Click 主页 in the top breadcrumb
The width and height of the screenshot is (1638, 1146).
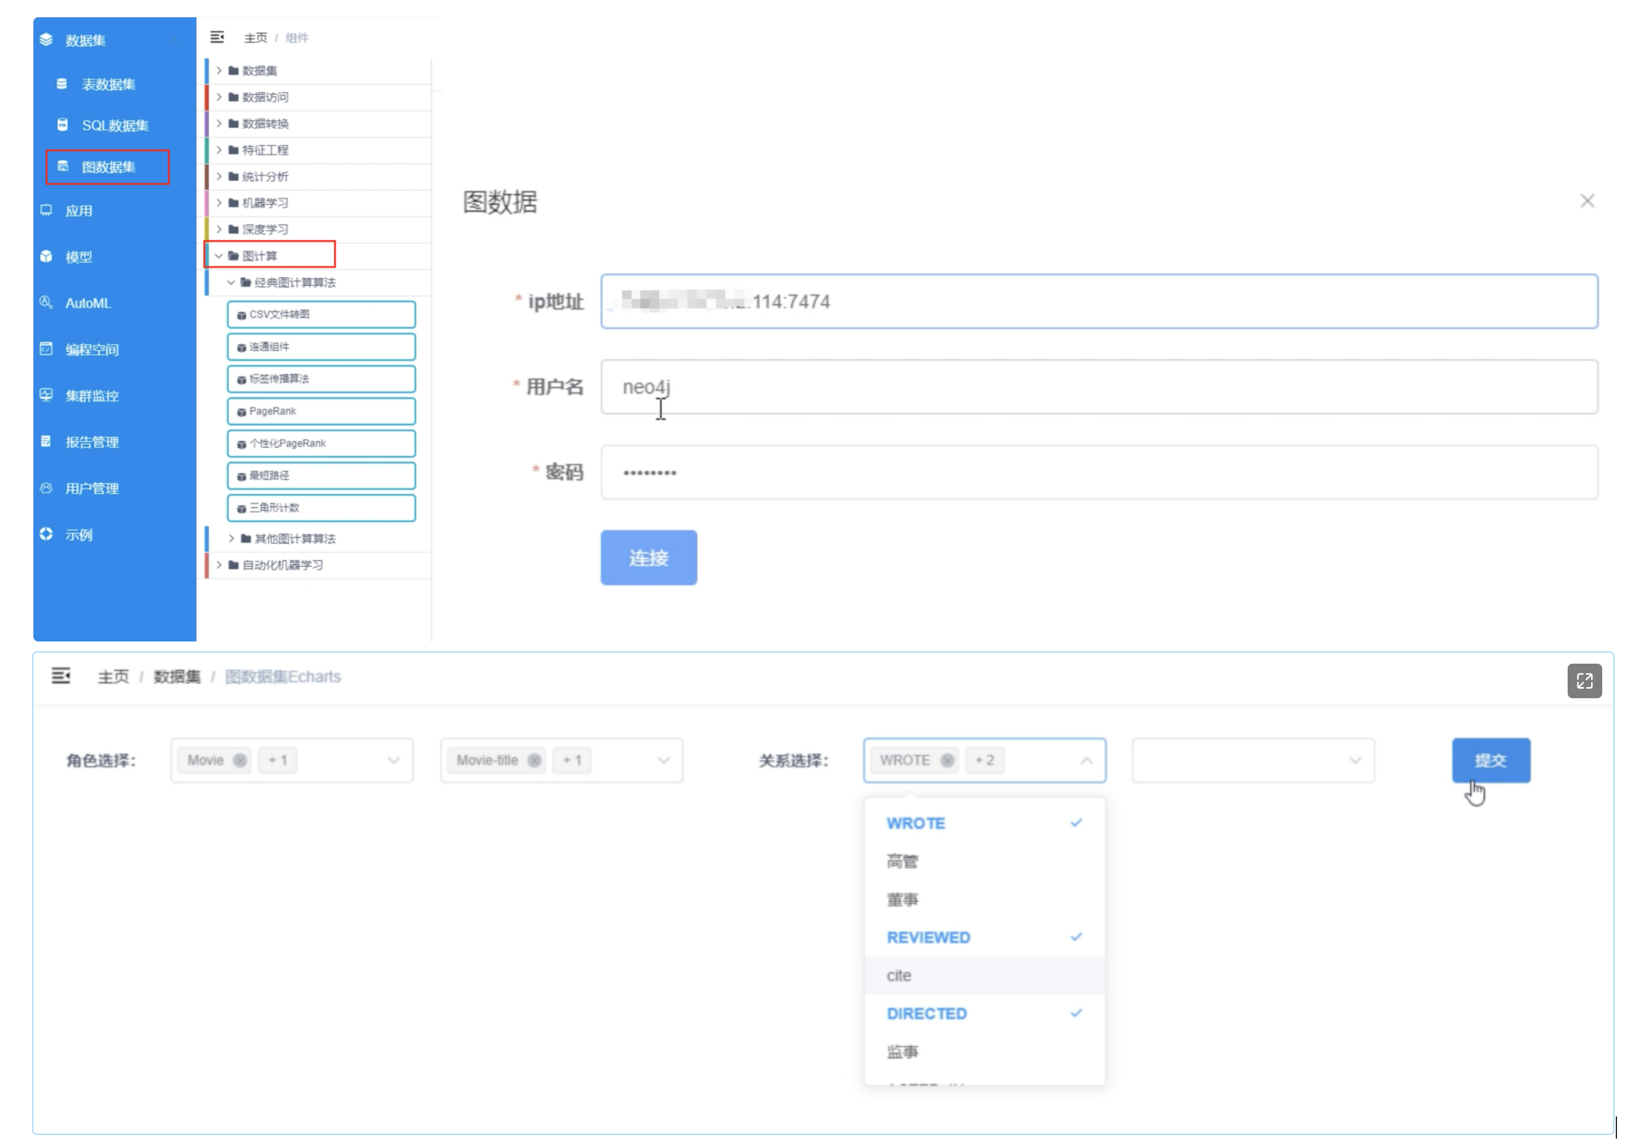tap(256, 38)
